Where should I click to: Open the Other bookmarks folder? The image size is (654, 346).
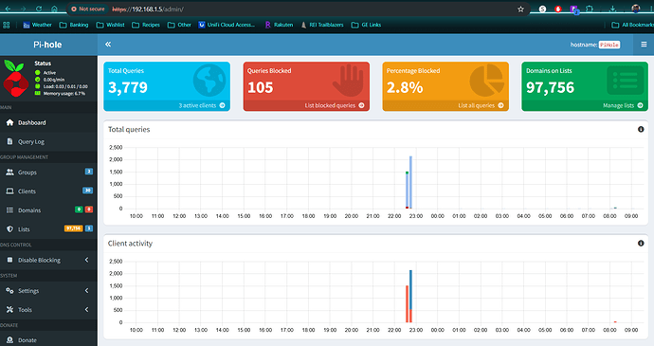coord(179,25)
